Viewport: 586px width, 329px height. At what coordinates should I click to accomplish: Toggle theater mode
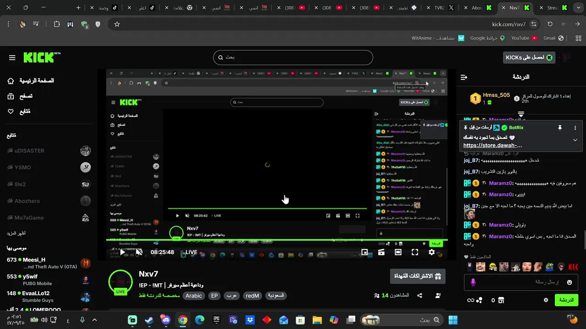(x=398, y=252)
